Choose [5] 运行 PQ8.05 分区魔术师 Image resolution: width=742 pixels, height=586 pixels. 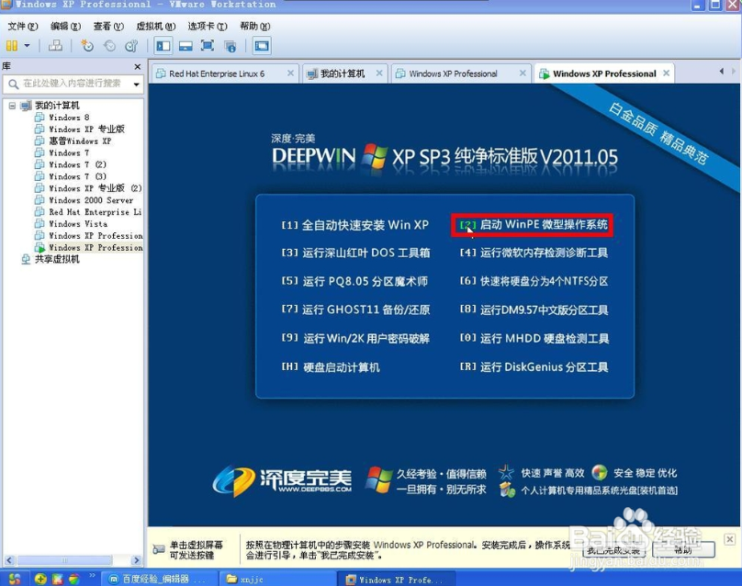(x=354, y=281)
